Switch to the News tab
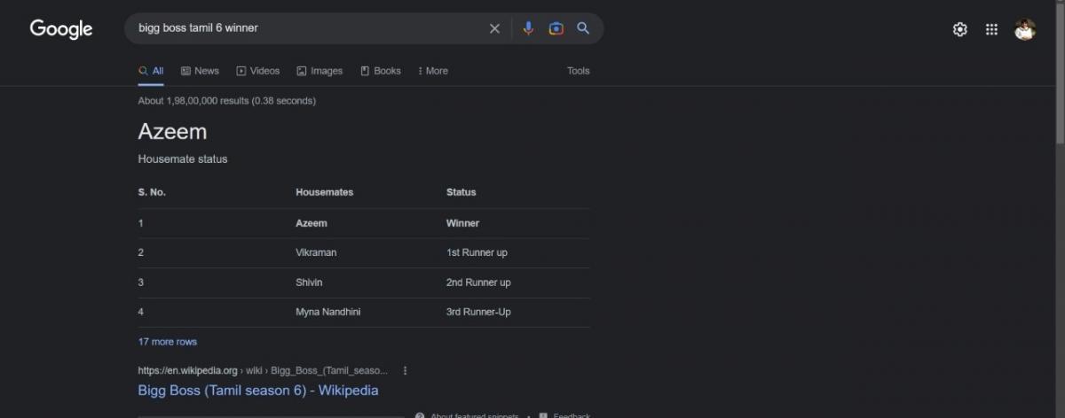 coord(200,71)
